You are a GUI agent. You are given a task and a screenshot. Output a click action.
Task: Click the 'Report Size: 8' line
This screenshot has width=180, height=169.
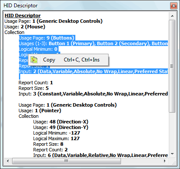click(x=48, y=144)
